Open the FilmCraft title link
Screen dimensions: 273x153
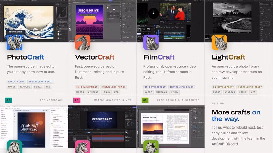click(x=159, y=57)
